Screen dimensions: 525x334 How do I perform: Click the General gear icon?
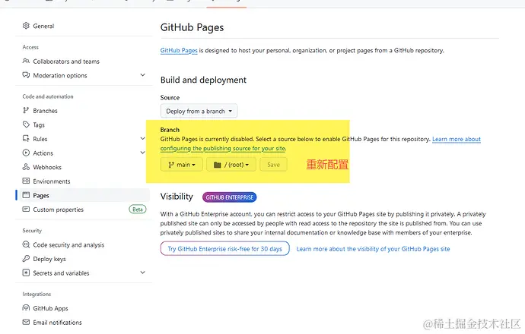click(26, 26)
